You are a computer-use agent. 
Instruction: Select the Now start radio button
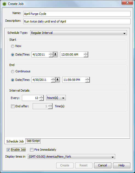(13, 46)
